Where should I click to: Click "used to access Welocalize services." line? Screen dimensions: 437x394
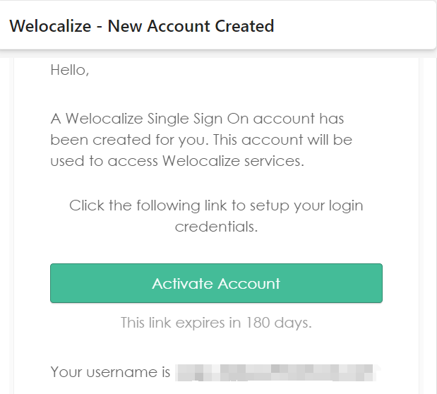[177, 160]
